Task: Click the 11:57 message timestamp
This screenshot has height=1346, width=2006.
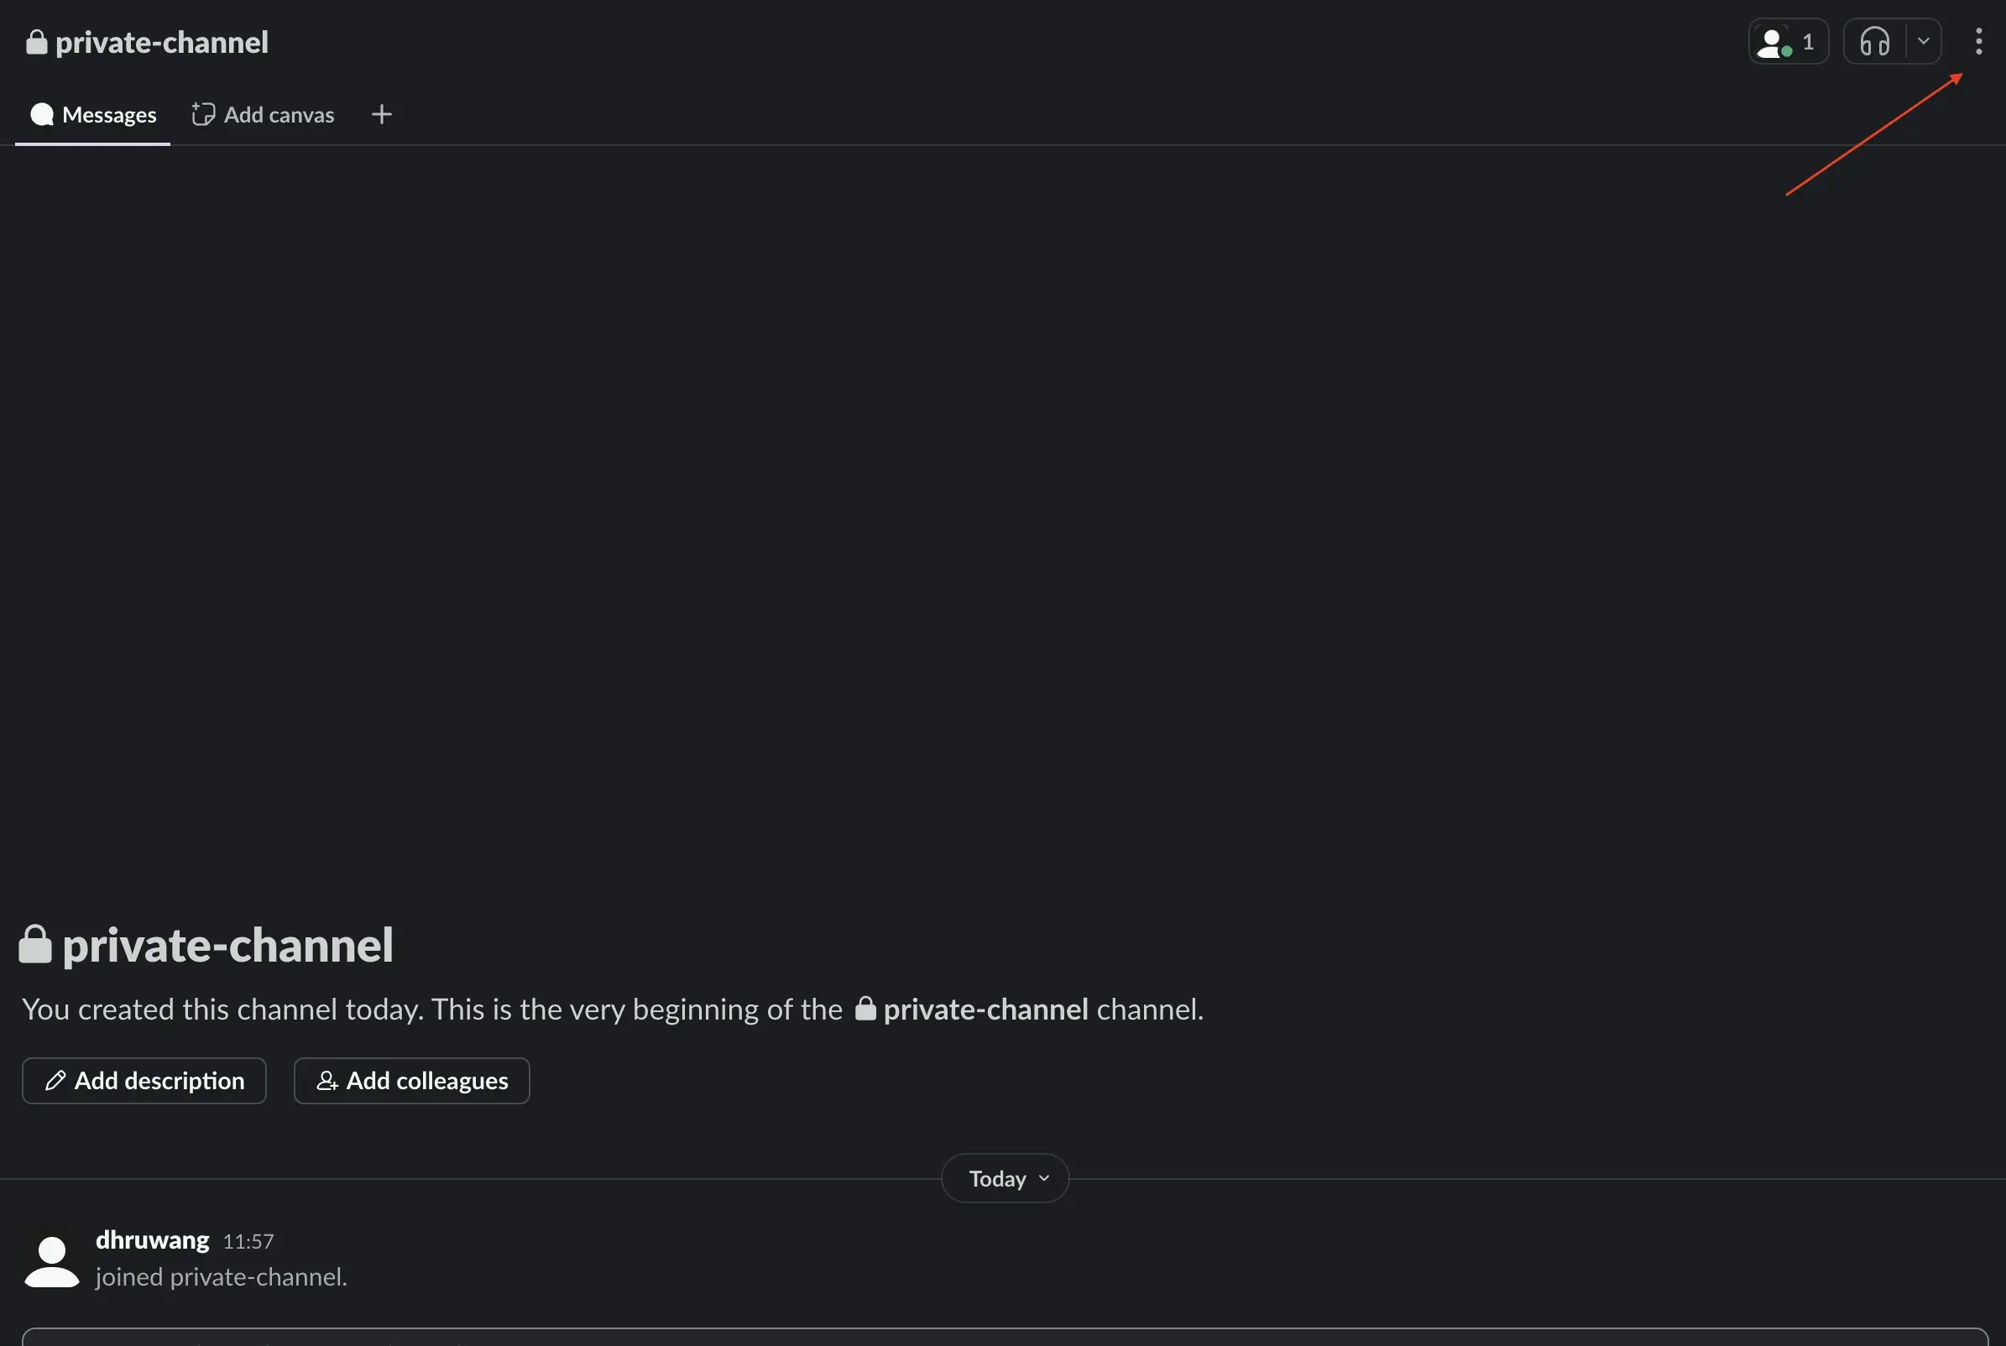Action: point(248,1242)
